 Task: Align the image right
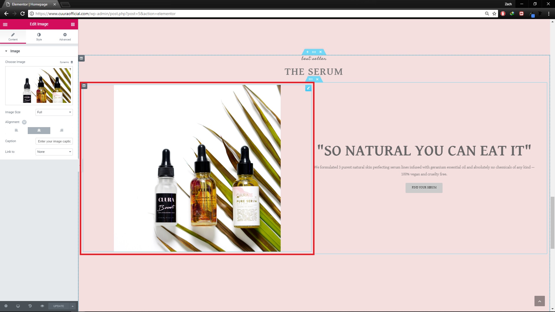(62, 131)
